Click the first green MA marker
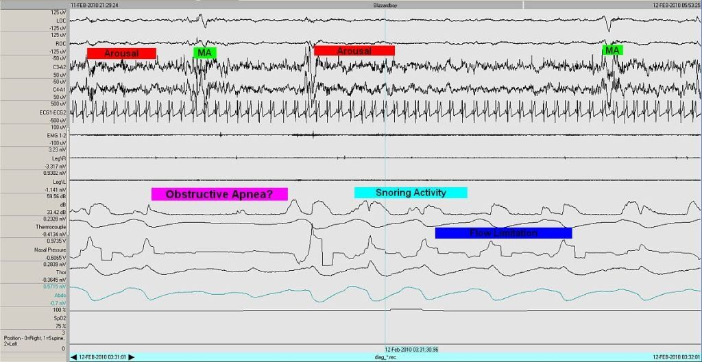 (204, 53)
